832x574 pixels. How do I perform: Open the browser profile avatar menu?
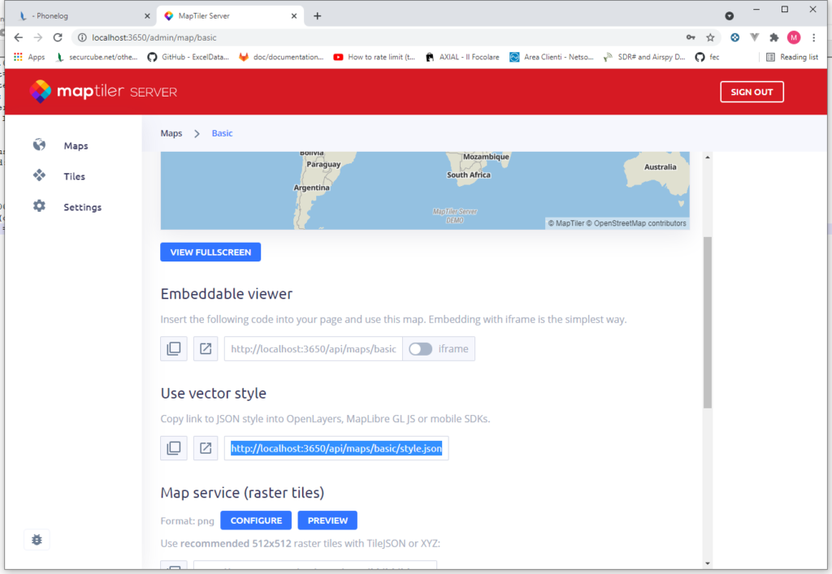(x=793, y=37)
